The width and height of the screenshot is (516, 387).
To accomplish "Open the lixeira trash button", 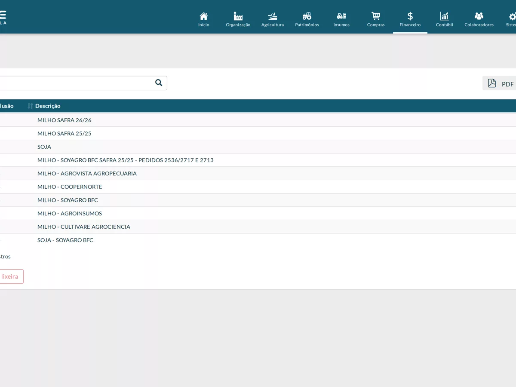I will coord(9,276).
